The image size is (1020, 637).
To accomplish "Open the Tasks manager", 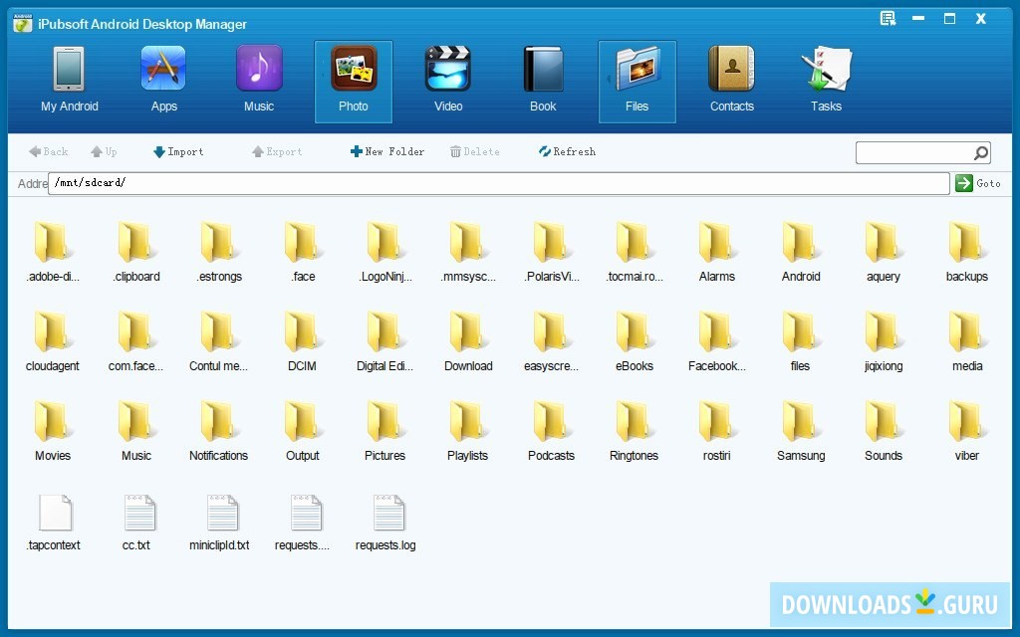I will tap(825, 80).
